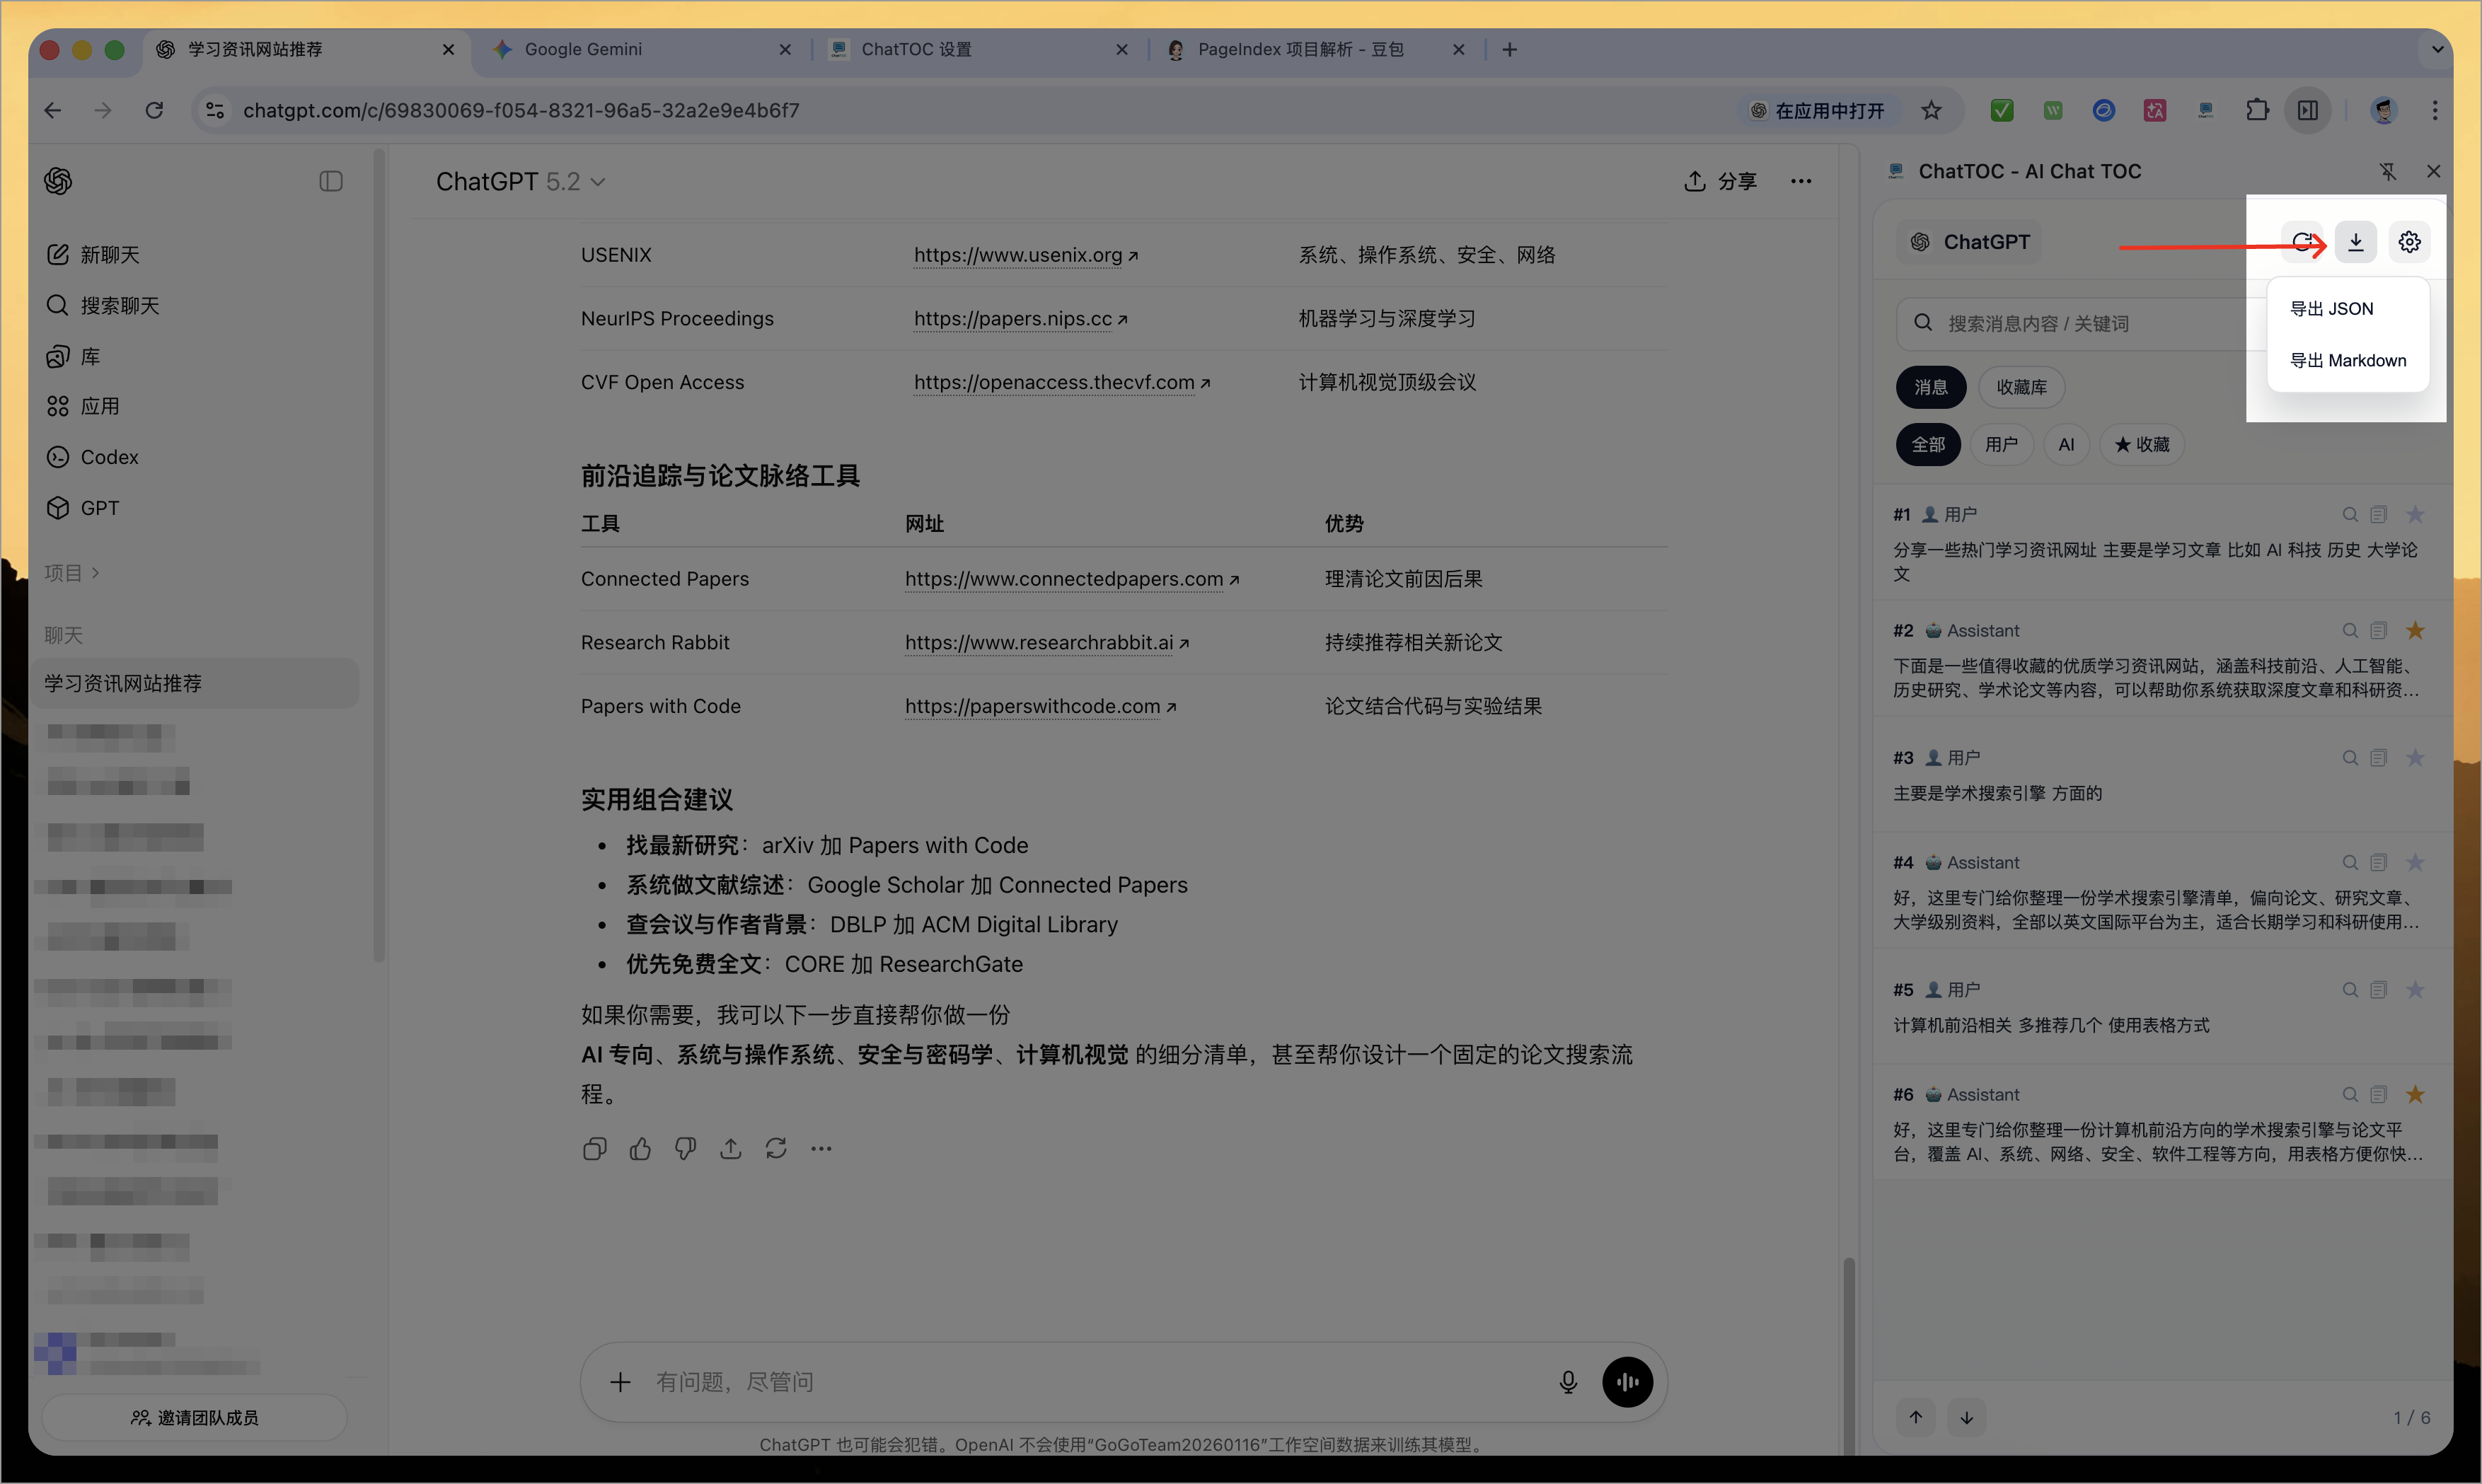Unfavorite message #2 with its gold star
Screen dimensions: 2482x1484
point(2415,630)
